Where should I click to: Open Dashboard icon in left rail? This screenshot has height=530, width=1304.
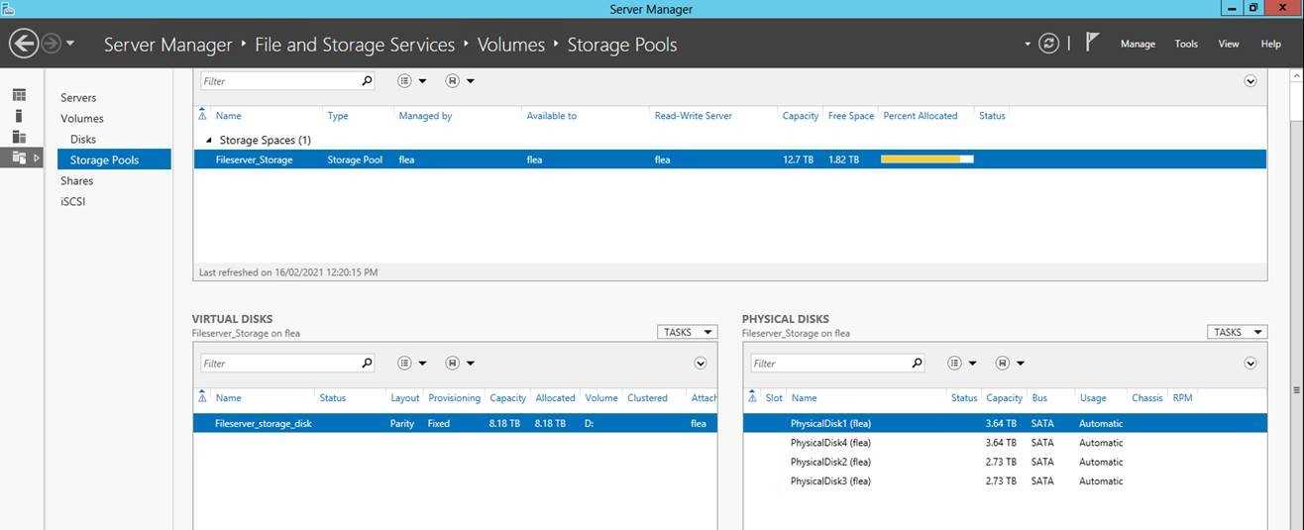19,95
